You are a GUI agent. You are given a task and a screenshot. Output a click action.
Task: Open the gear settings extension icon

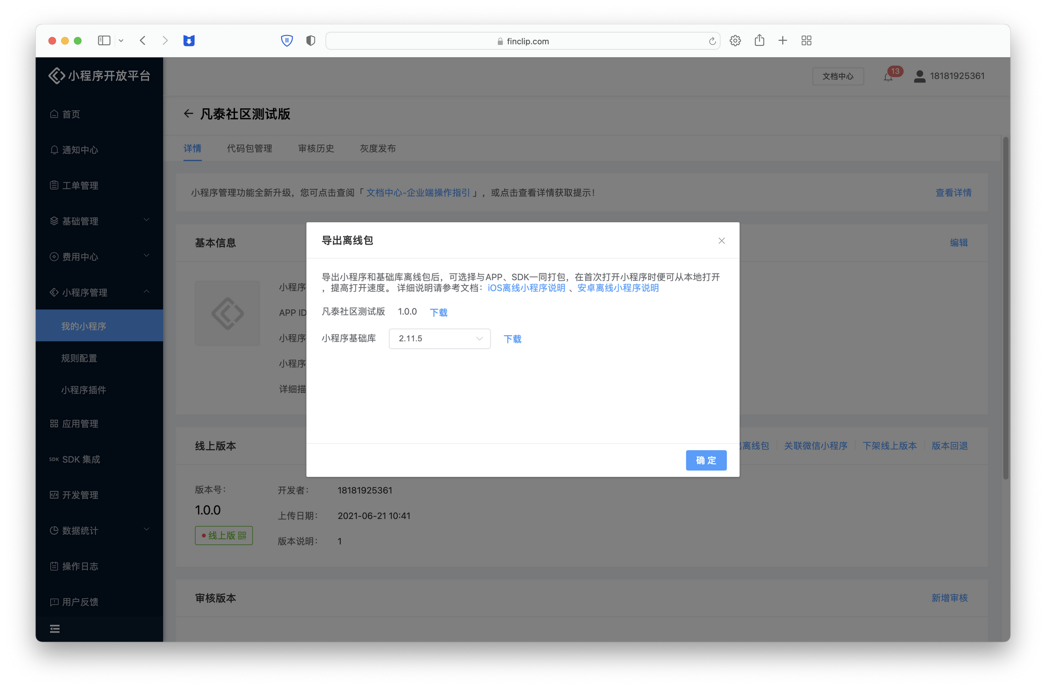click(x=735, y=40)
